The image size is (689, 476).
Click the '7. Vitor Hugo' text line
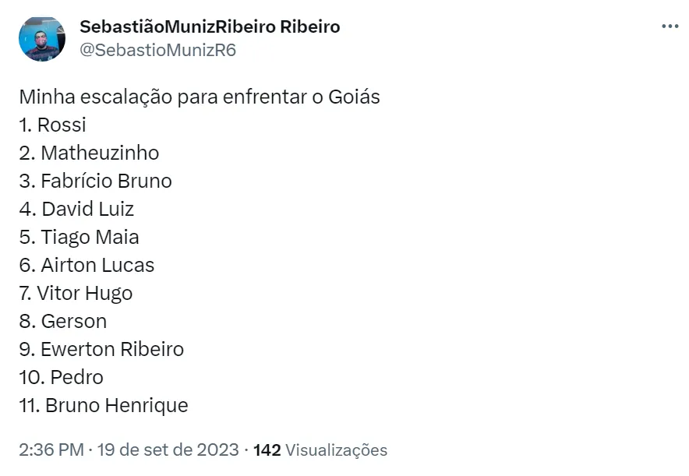click(76, 293)
